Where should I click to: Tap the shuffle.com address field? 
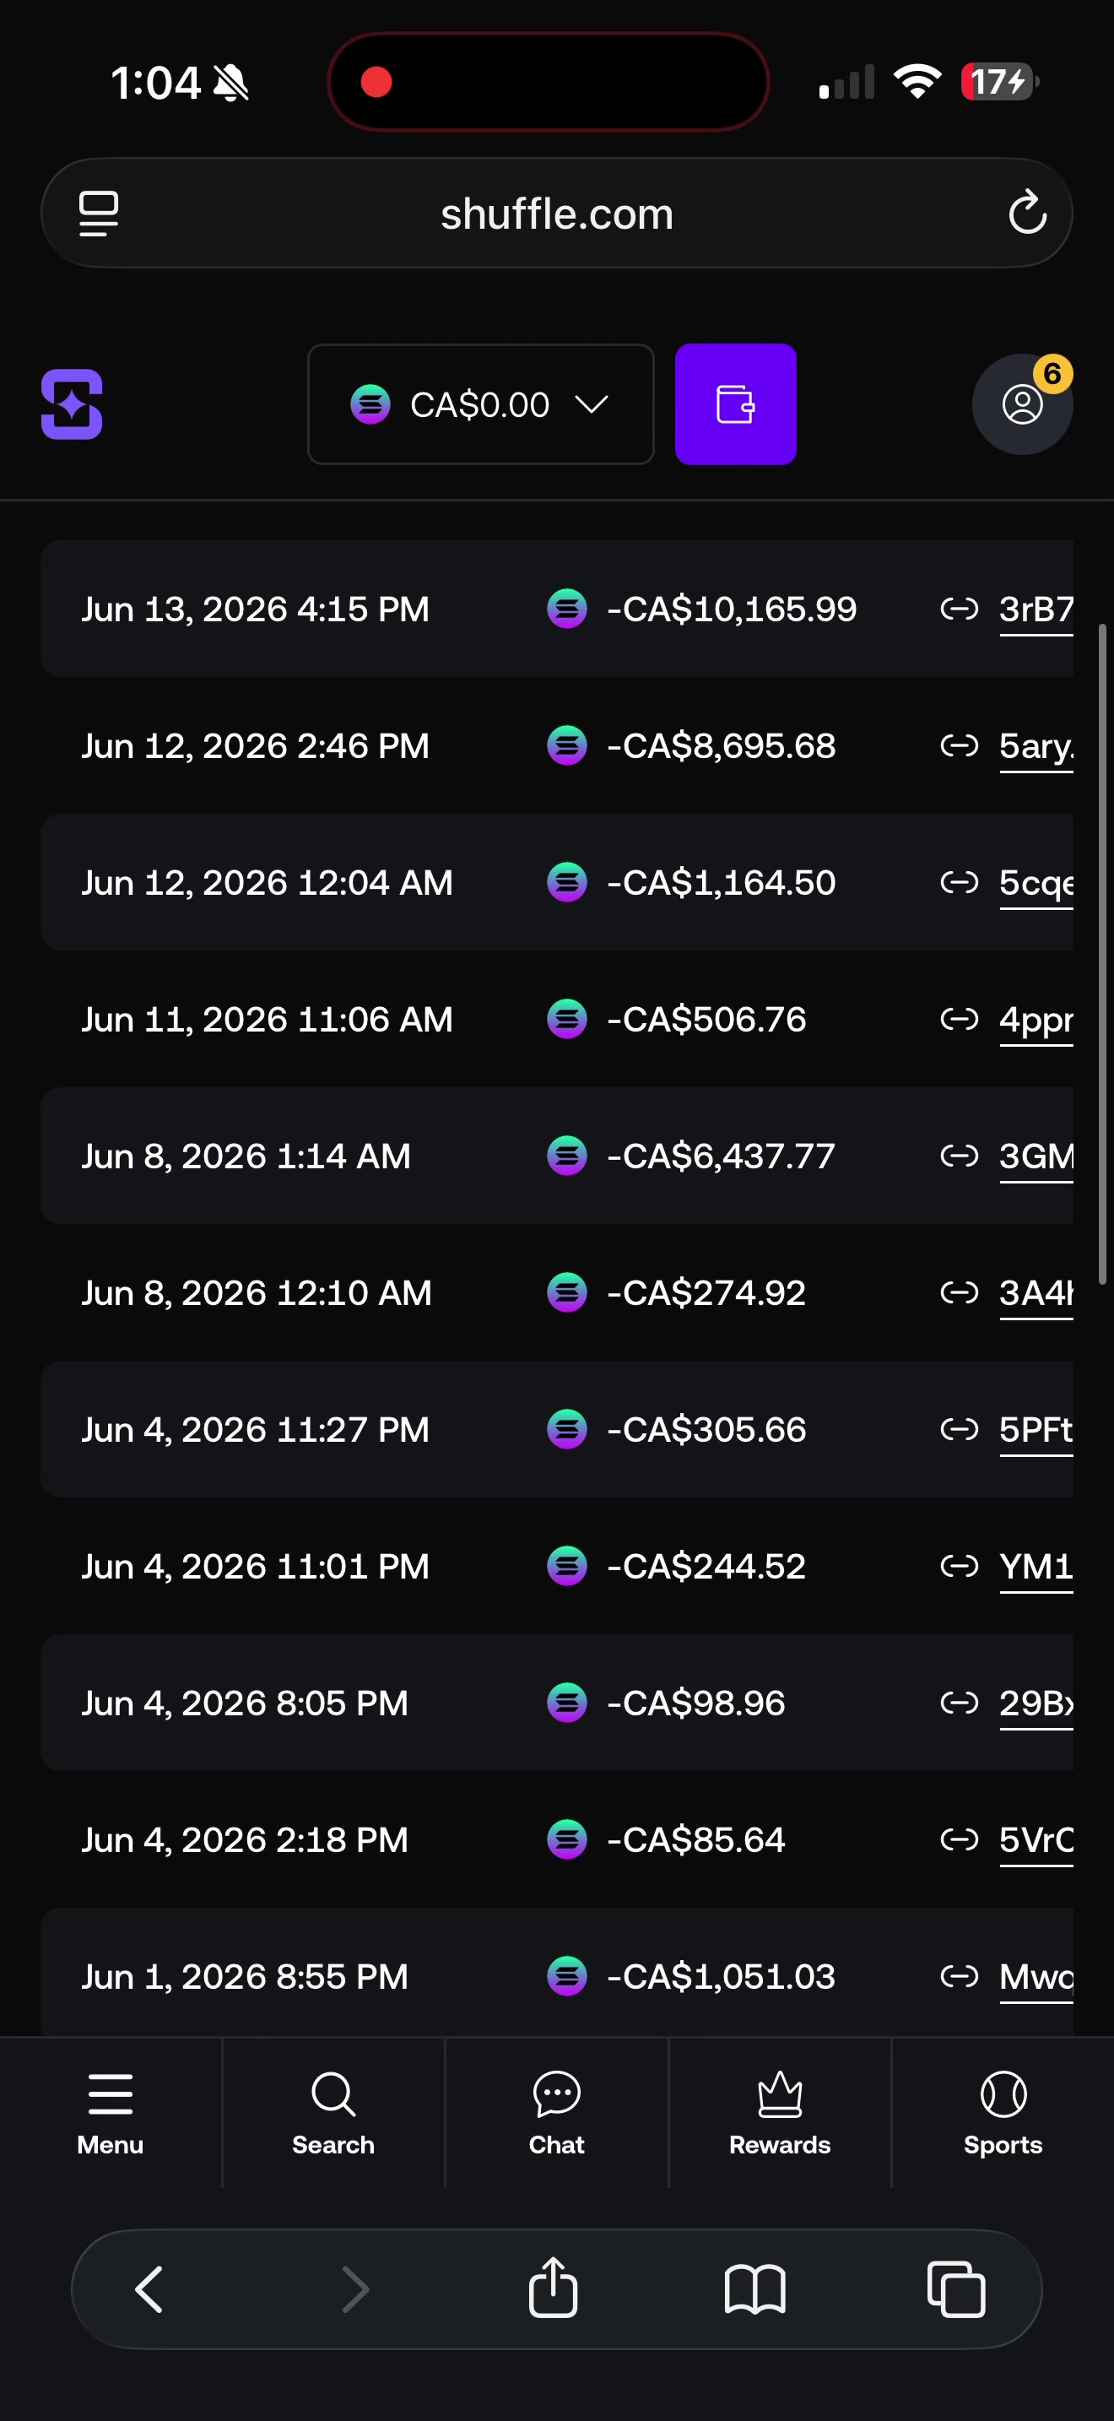[557, 214]
